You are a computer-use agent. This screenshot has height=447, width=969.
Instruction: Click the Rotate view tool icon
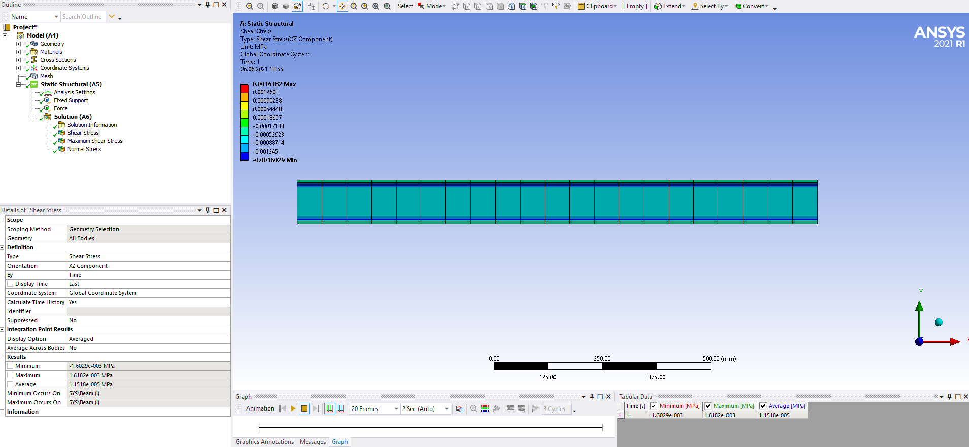click(x=326, y=6)
